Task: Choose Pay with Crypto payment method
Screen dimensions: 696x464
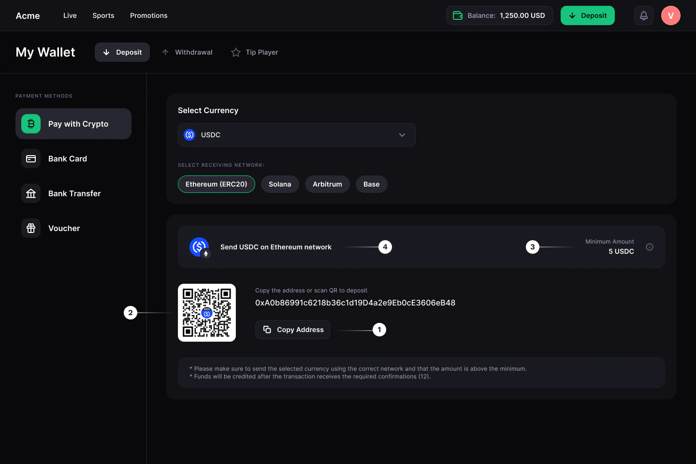Action: point(73,124)
